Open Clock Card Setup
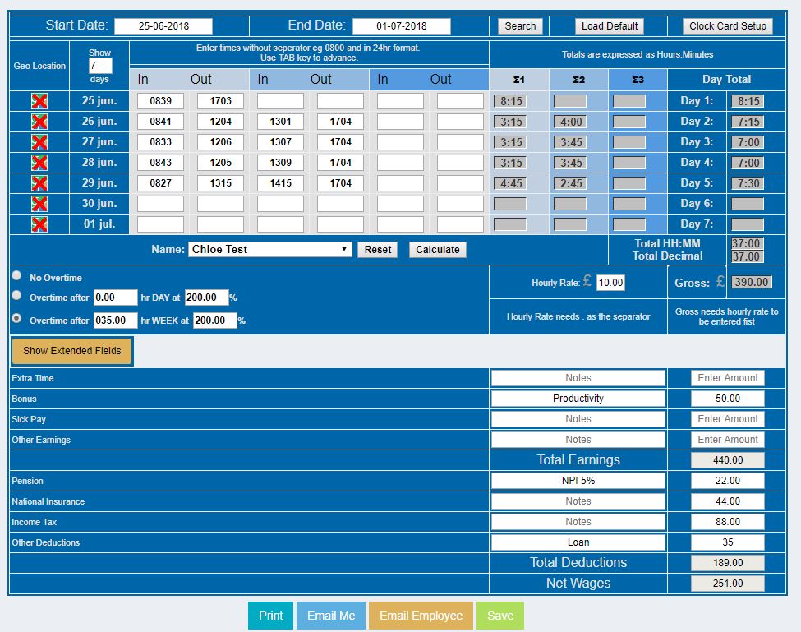The image size is (801, 632). click(x=727, y=26)
